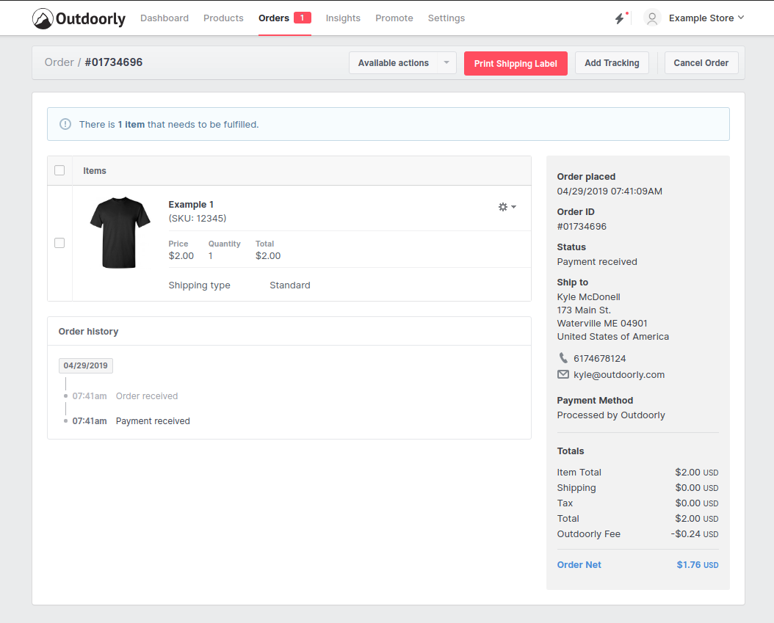The width and height of the screenshot is (774, 623).
Task: Click the phone icon beside 6174678124
Action: click(563, 358)
